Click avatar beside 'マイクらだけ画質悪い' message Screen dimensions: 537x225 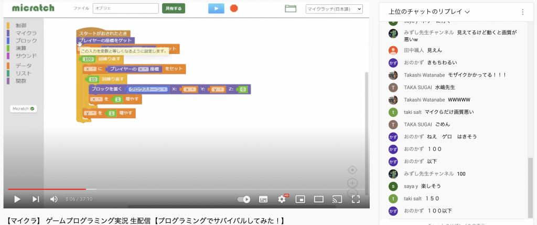(393, 112)
